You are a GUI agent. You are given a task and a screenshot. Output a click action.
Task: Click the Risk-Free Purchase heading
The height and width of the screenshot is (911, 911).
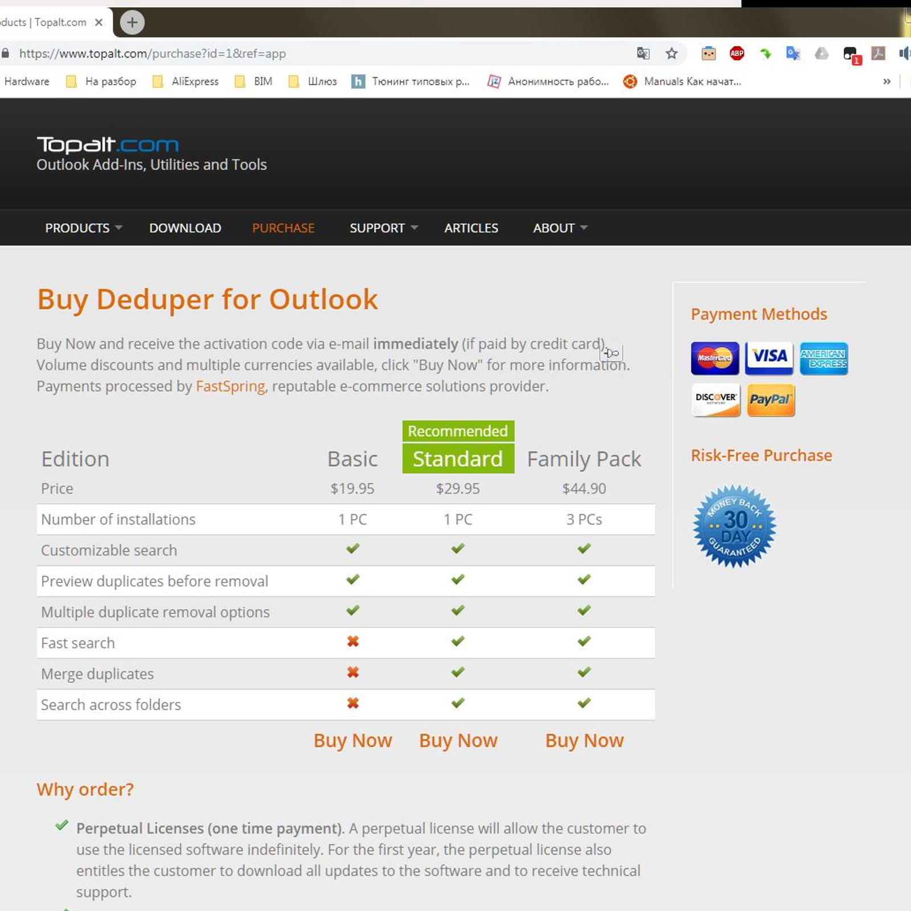pyautogui.click(x=761, y=455)
